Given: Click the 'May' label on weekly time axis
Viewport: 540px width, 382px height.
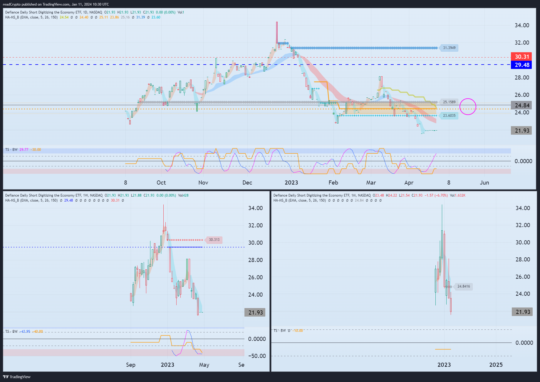Looking at the screenshot, I should [204, 365].
